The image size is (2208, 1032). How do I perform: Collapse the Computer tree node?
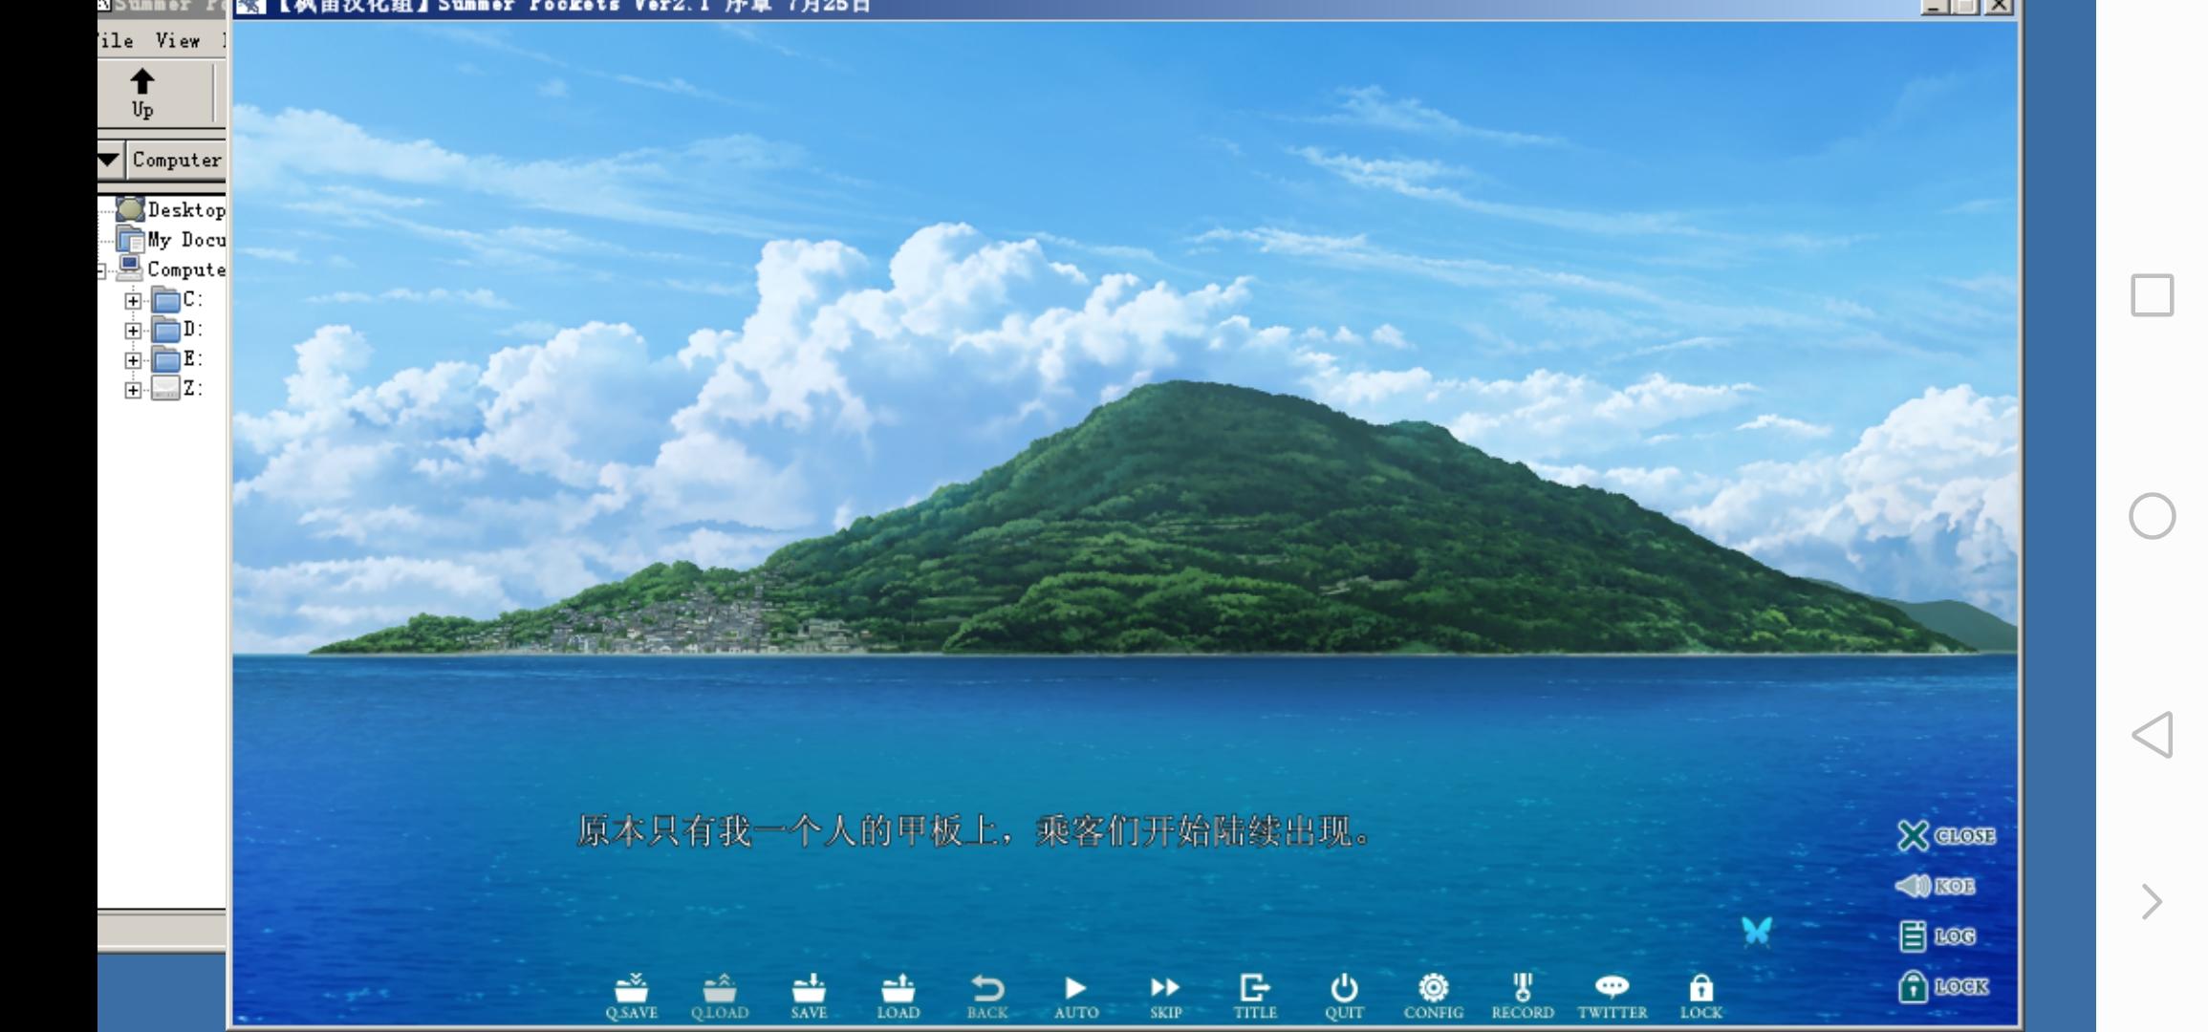(100, 271)
